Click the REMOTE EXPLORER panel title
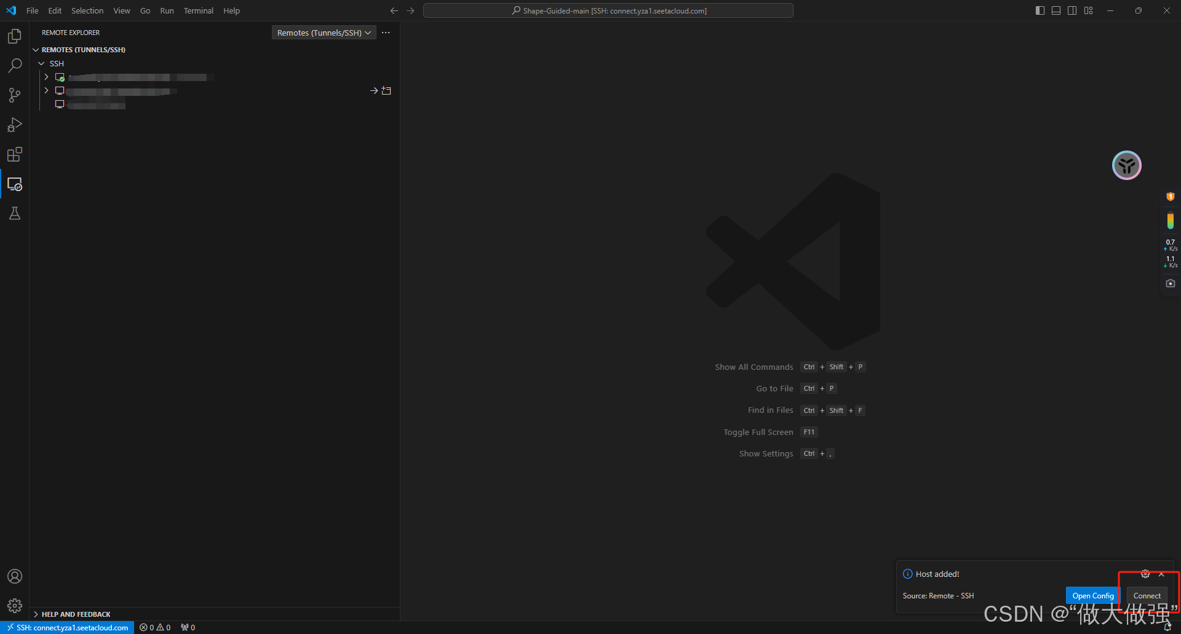 pos(71,33)
